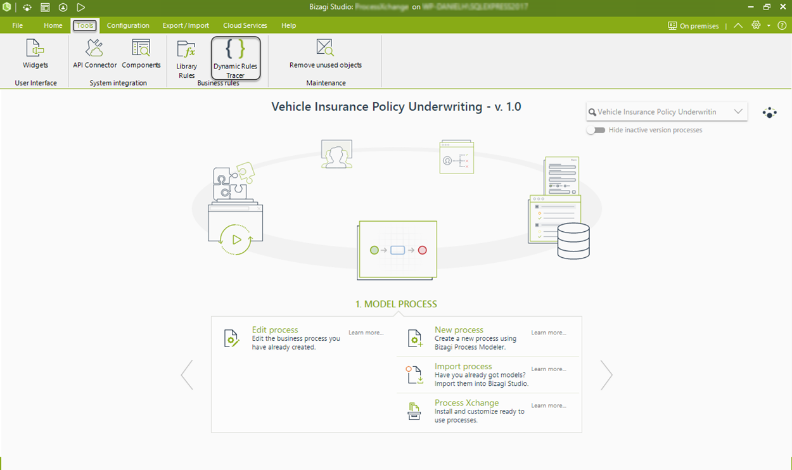Click the New process icon

[415, 339]
